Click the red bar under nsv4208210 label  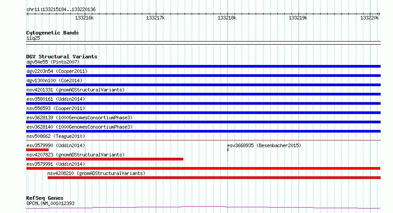coord(214,178)
